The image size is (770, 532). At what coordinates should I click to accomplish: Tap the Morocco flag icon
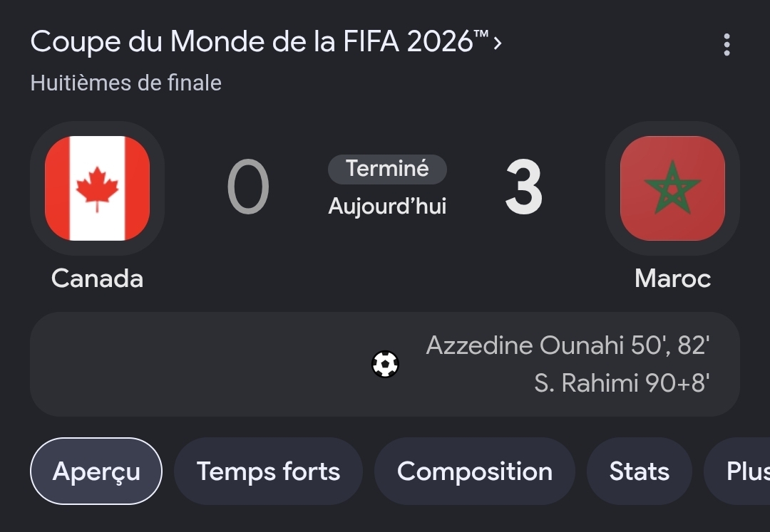tap(672, 188)
